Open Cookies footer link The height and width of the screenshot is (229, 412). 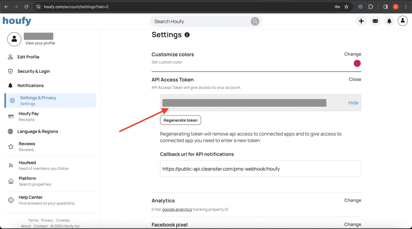click(63, 220)
